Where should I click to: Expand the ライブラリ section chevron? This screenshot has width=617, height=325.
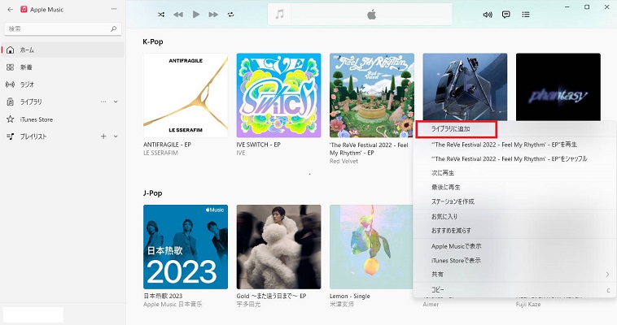(116, 102)
